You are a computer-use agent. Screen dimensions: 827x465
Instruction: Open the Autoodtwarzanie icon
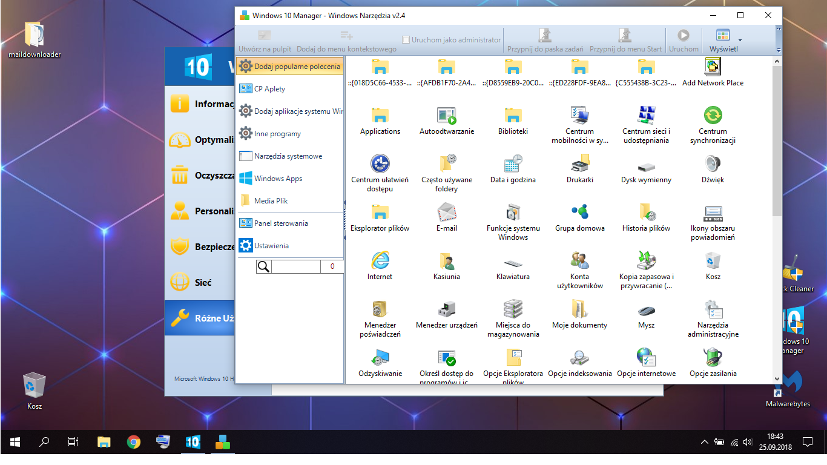click(447, 115)
